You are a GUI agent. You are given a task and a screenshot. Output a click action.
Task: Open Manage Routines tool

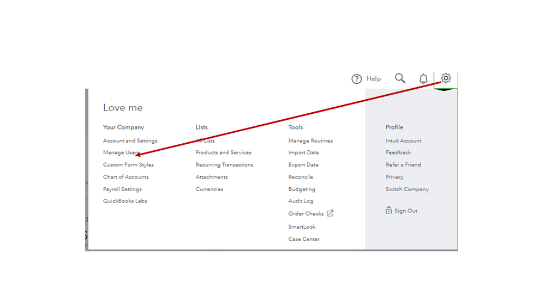click(x=310, y=141)
